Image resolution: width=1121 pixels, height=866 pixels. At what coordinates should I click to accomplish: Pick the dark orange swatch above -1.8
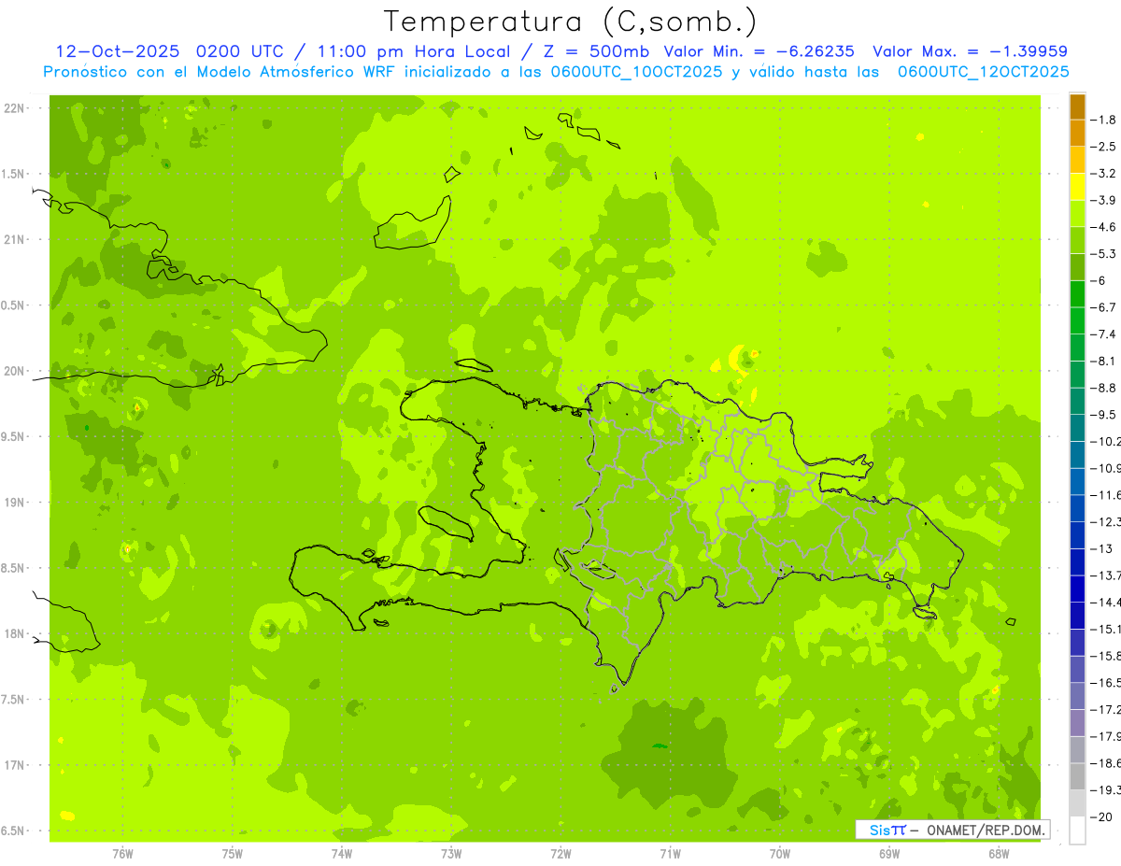point(1077,106)
